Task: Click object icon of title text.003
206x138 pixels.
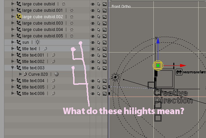Action: click(x=19, y=68)
